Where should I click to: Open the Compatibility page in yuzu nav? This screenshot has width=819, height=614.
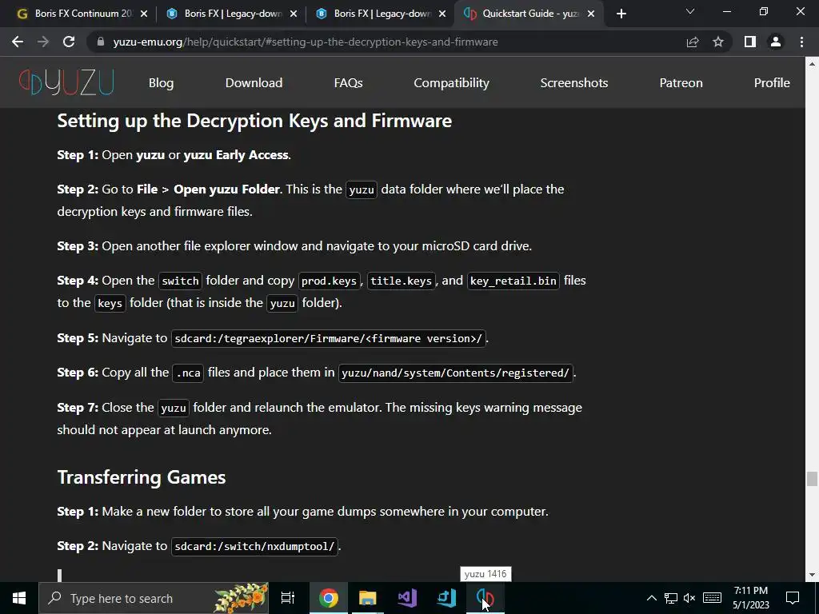tap(451, 82)
